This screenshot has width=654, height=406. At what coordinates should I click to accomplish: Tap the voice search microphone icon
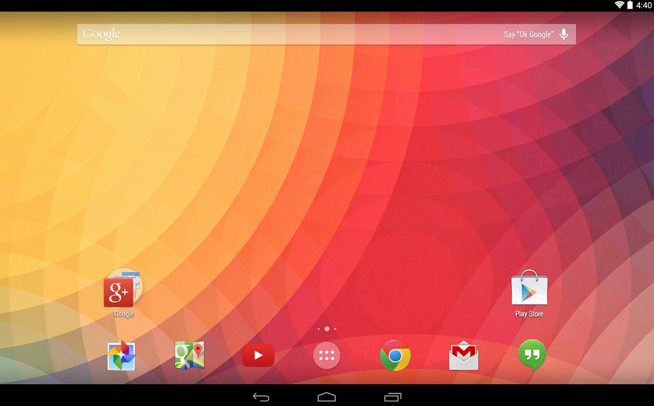coord(564,34)
